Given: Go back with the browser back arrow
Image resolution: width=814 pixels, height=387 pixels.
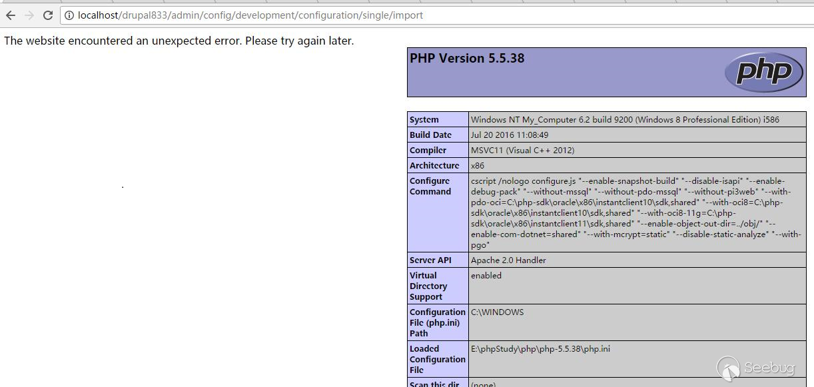Looking at the screenshot, I should pos(10,15).
